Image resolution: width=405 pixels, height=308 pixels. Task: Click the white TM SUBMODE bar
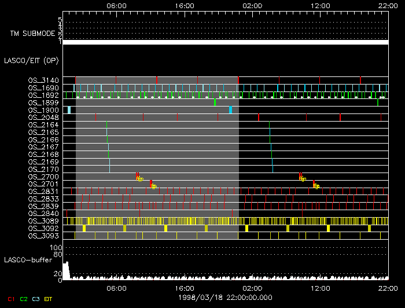(225, 42)
